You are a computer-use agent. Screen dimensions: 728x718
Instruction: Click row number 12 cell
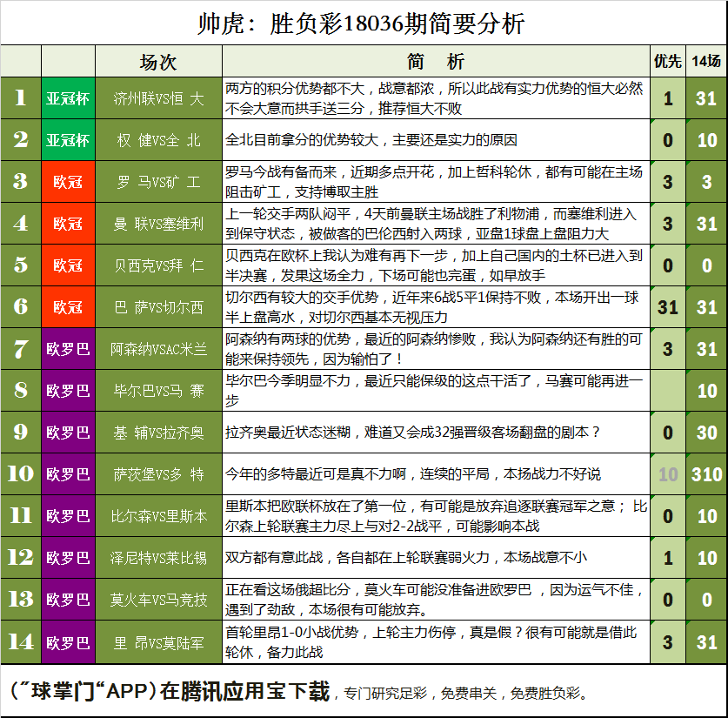[20, 558]
